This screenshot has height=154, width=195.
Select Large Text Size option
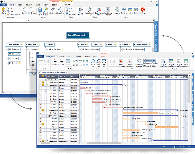(150, 66)
